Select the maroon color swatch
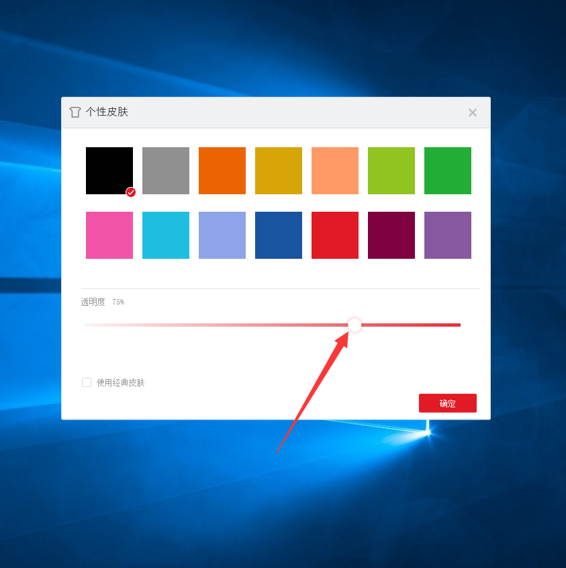The image size is (566, 568). (391, 235)
